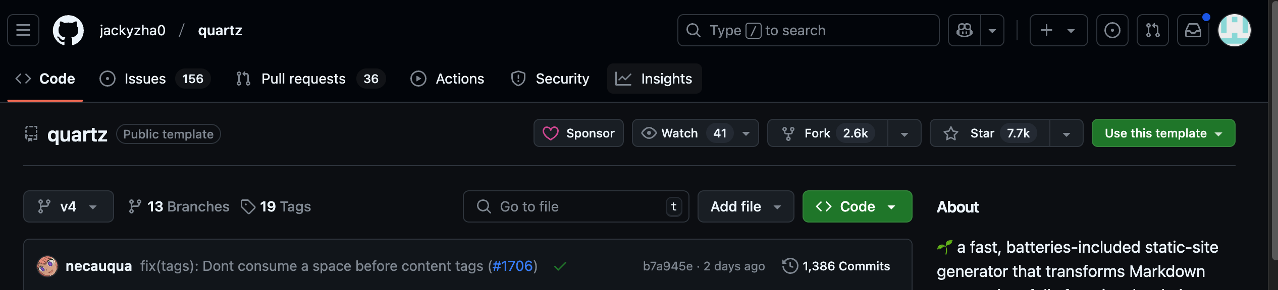Screen dimensions: 1278x290
Task: Open pull request #1706 link
Action: click(512, 266)
